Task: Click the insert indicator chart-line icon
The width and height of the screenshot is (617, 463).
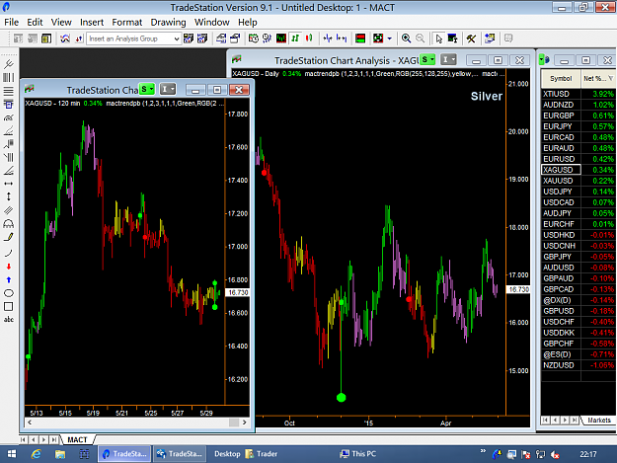Action: [65, 39]
